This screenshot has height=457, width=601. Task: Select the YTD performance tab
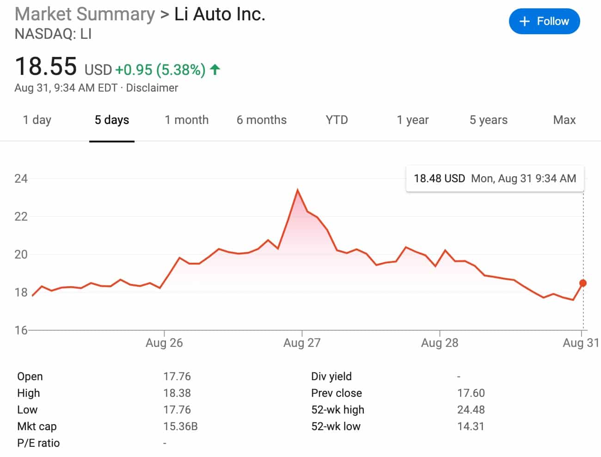(x=336, y=120)
